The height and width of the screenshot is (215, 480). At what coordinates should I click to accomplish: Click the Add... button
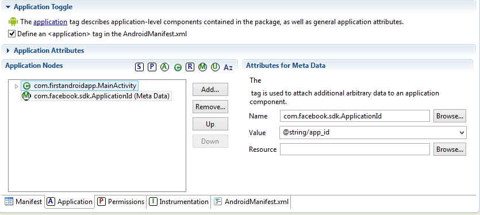pos(210,90)
